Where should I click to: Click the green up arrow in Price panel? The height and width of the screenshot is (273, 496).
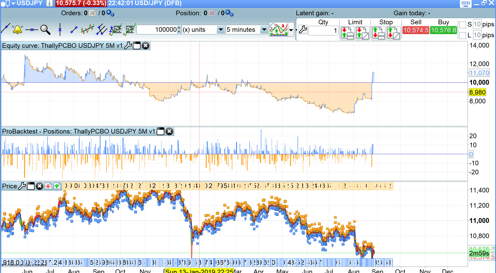tap(57, 186)
